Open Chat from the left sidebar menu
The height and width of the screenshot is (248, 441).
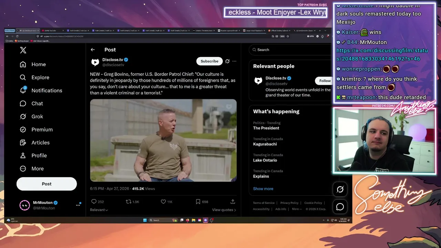click(32, 104)
